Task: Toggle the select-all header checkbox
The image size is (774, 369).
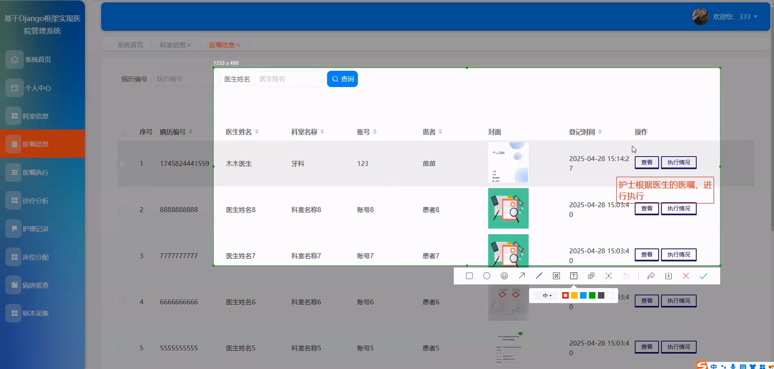Action: (122, 132)
